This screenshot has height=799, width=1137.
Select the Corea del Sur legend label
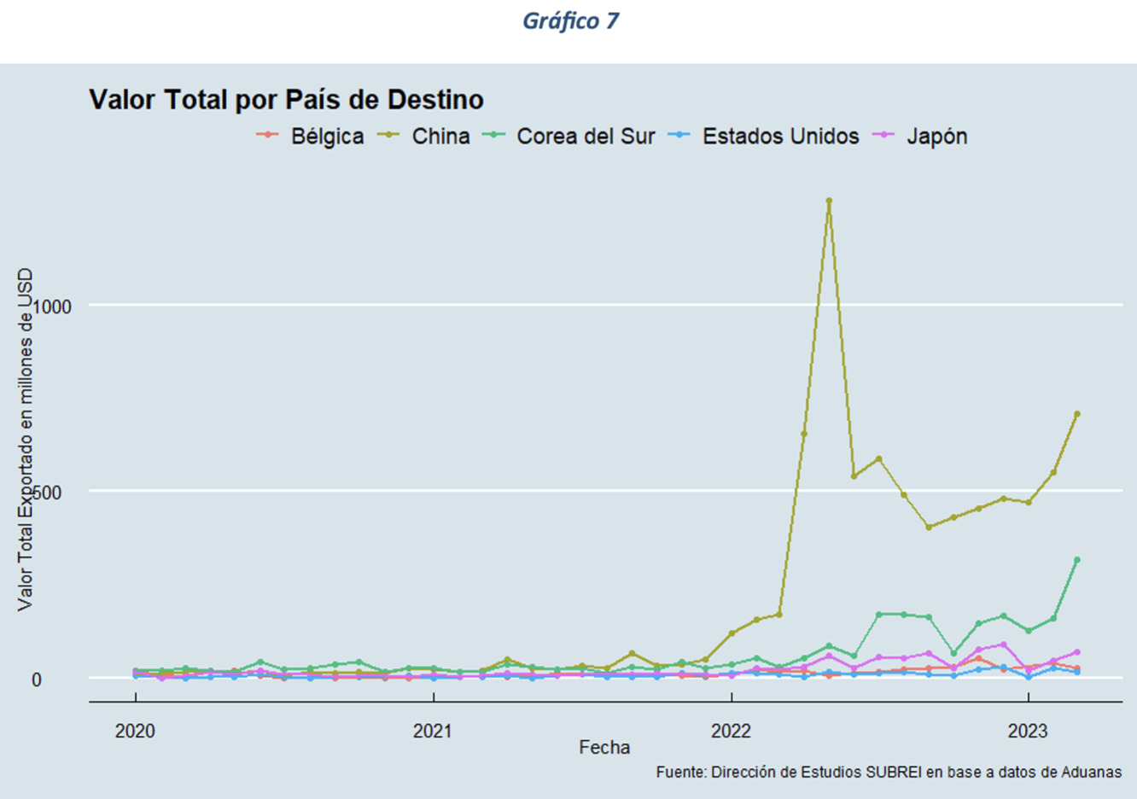586,137
